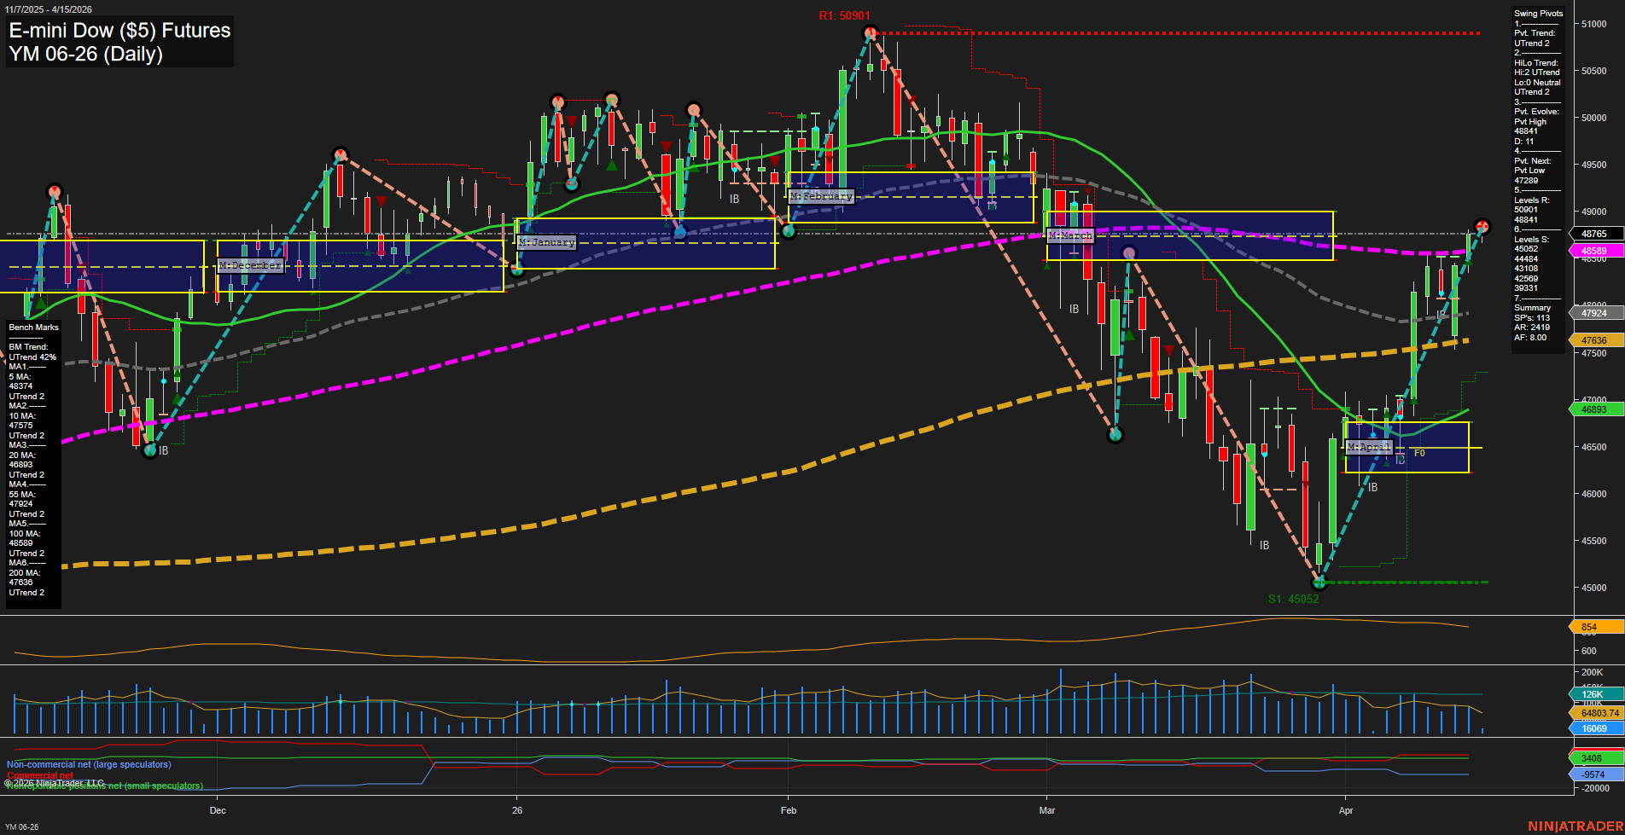The width and height of the screenshot is (1625, 835).
Task: Click the swing low pivot marker at S1 45052
Action: pos(1319,582)
